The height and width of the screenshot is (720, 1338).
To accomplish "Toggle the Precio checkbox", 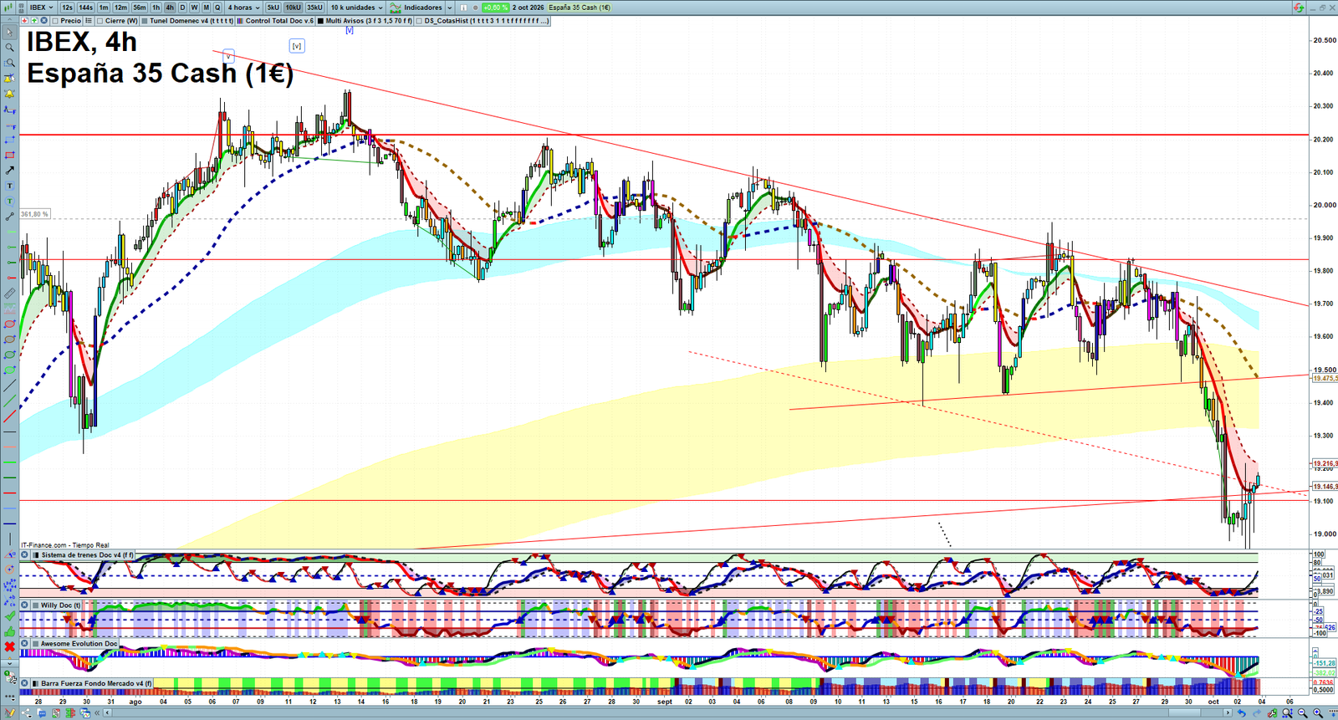I will coord(55,20).
